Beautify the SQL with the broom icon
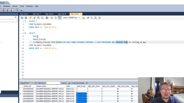Viewport: 184px width, 103px height. (x=88, y=18)
